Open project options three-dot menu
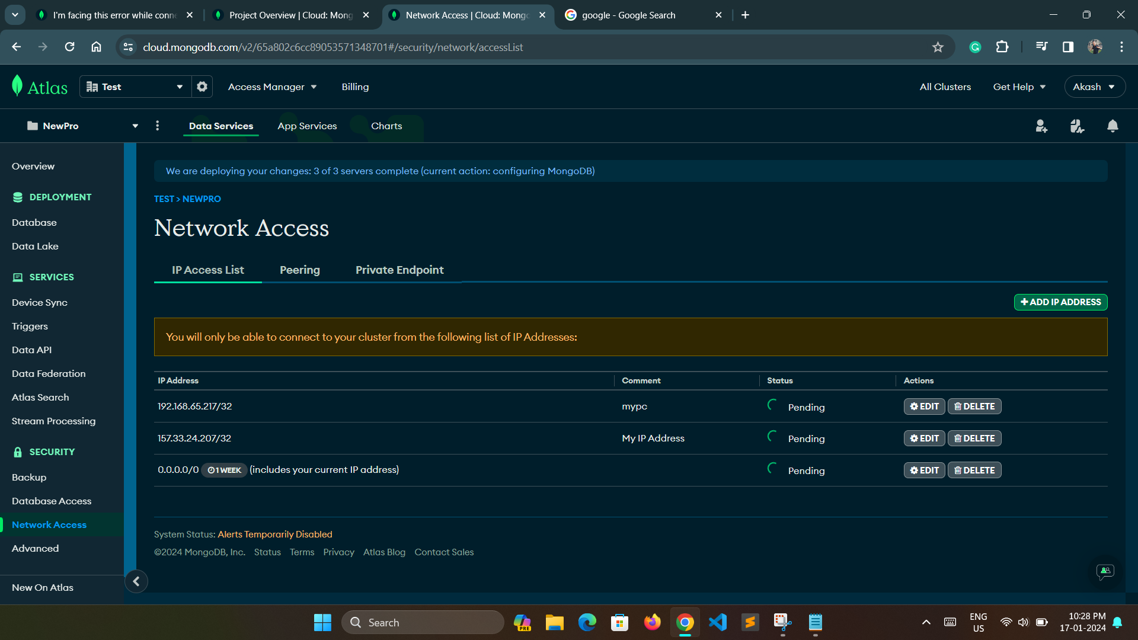1138x640 pixels. click(x=157, y=126)
